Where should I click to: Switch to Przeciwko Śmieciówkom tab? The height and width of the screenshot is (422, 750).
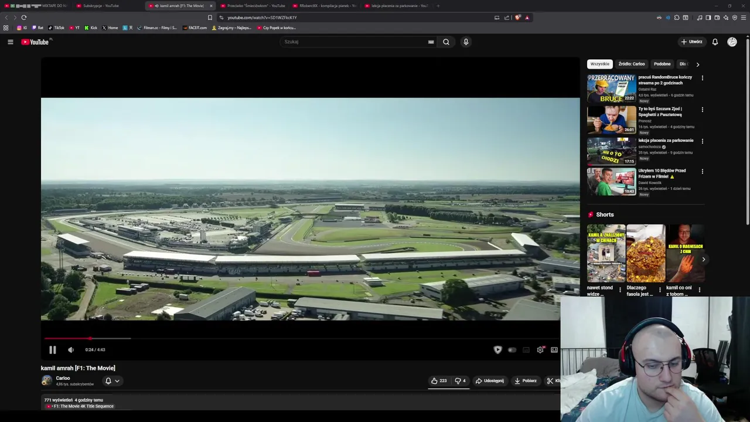click(x=253, y=6)
